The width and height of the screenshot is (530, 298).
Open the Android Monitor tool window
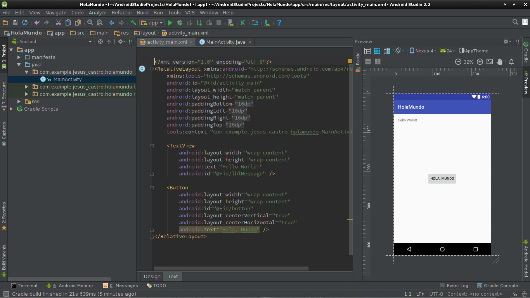click(70, 286)
